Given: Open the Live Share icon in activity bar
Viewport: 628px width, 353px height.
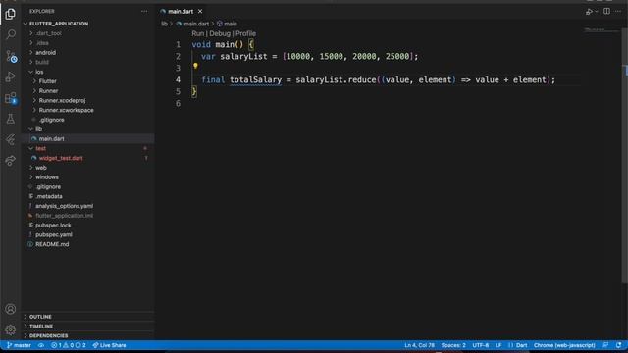Looking at the screenshot, I should [11, 161].
